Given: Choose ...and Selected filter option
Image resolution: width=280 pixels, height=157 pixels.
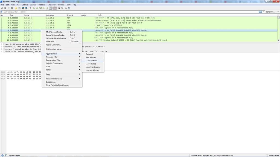Looking at the screenshot, I should click(x=92, y=61).
